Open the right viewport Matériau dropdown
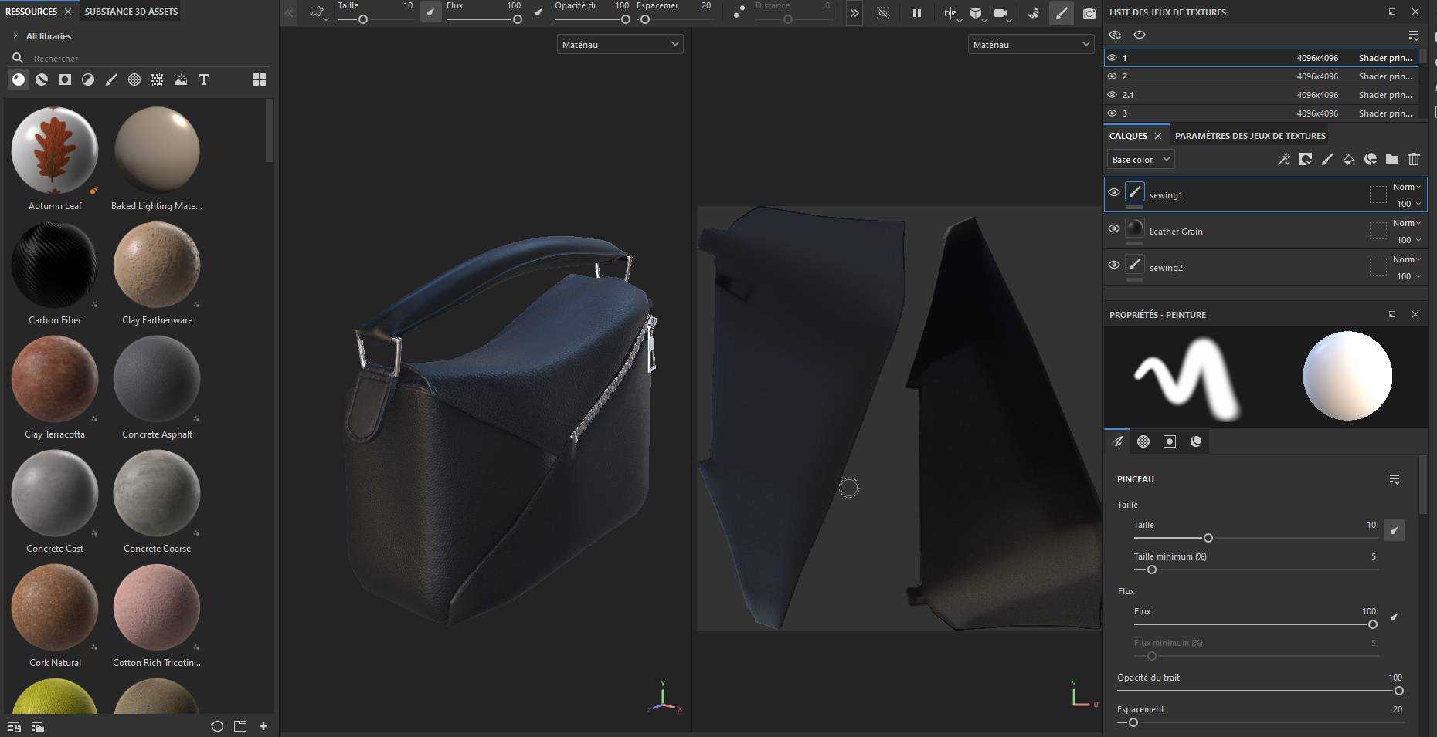The image size is (1437, 737). [1031, 45]
